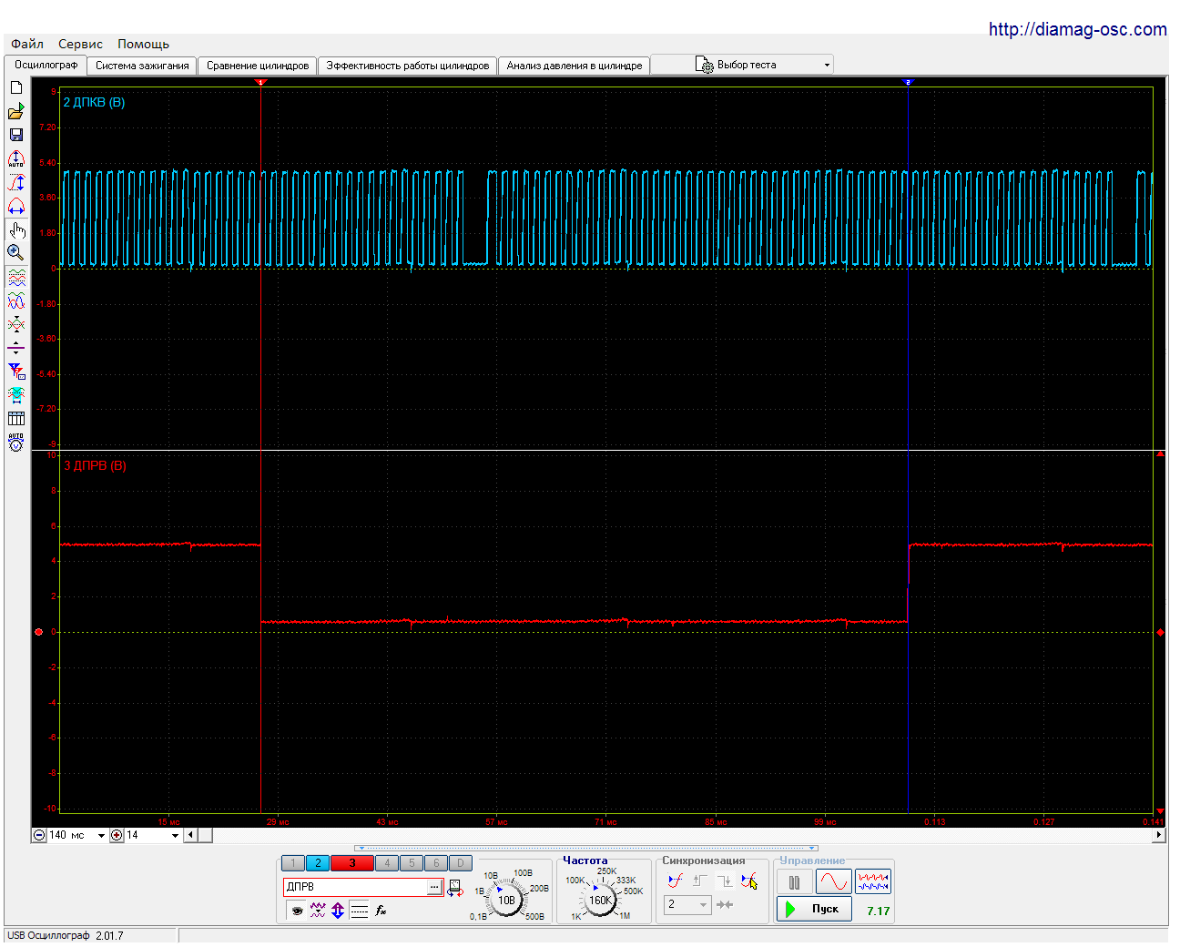This screenshot has height=947, width=1180.
Task: Click the blue vertical invert arrows icon
Action: [x=338, y=910]
